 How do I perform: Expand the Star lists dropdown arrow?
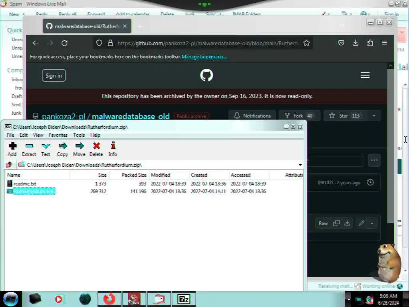[x=374, y=116]
